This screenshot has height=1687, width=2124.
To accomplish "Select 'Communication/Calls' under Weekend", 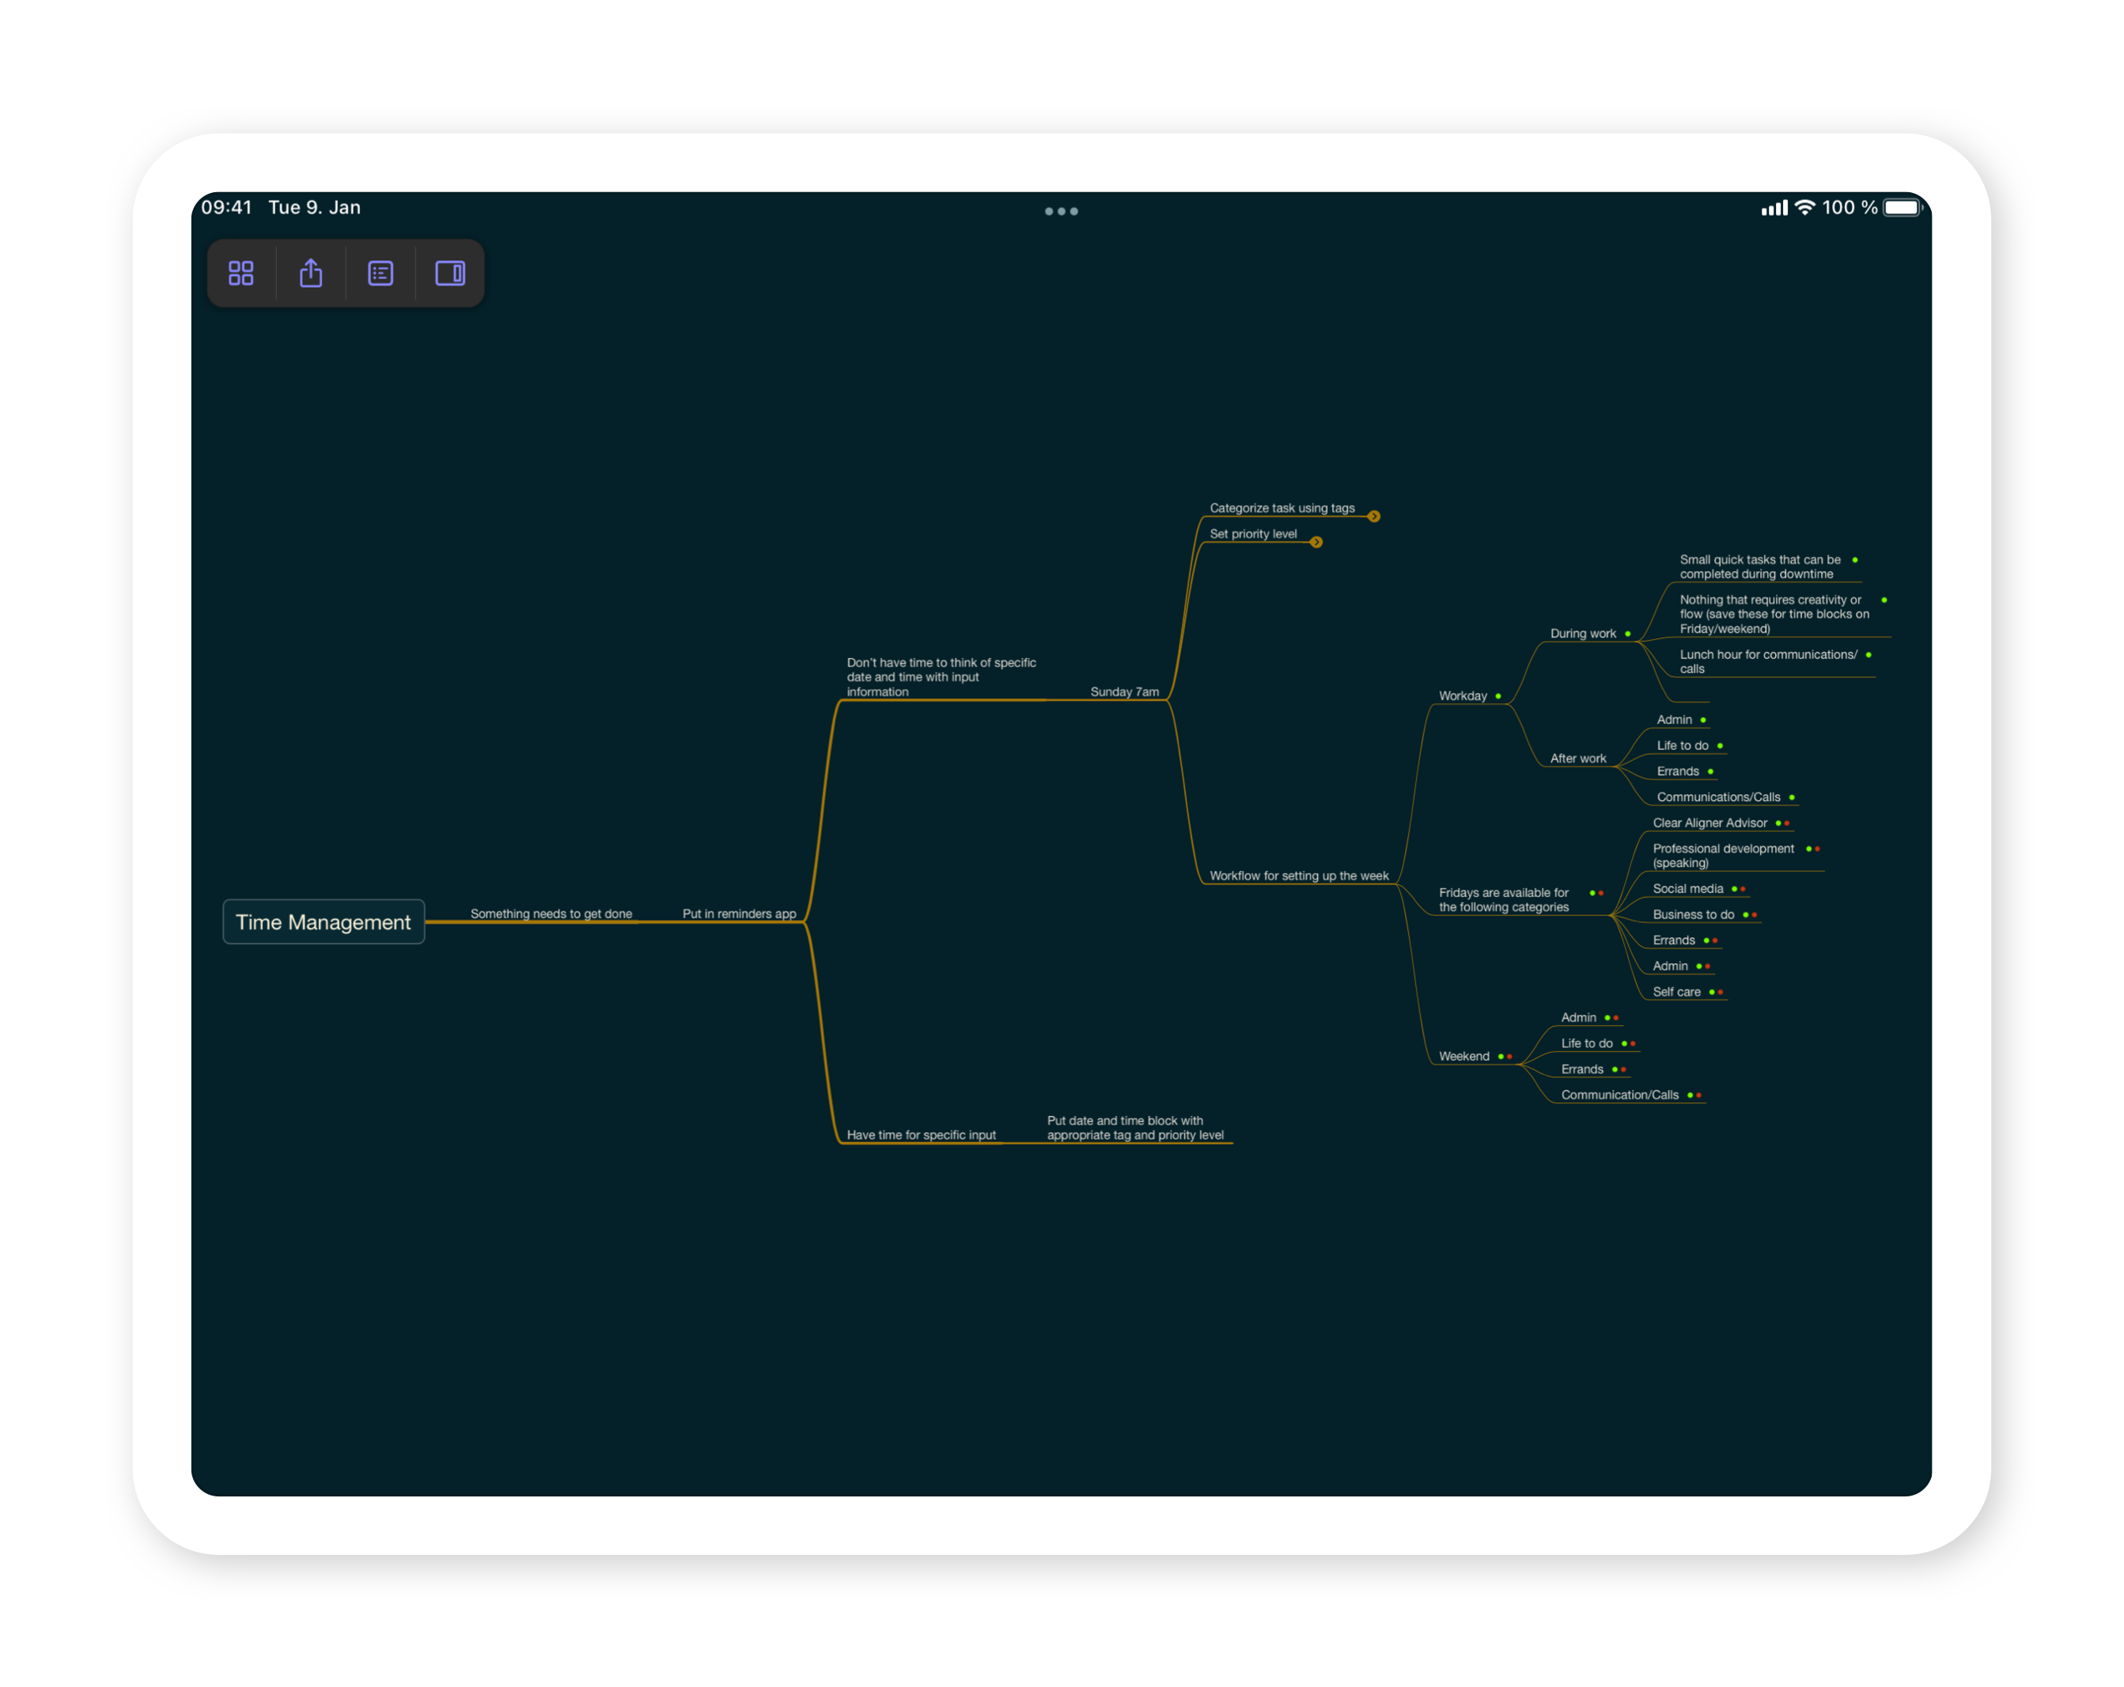I will point(1619,1095).
